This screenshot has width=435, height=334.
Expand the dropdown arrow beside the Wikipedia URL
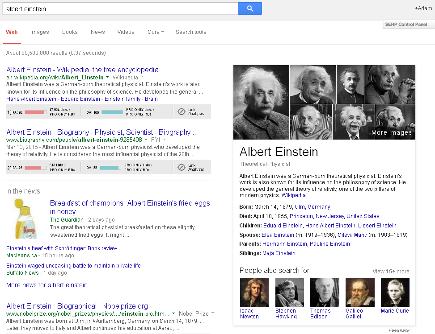[107, 77]
